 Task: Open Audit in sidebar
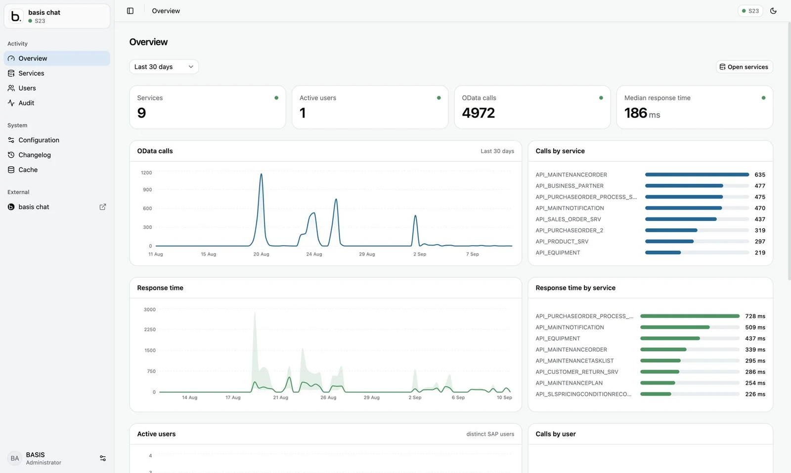tap(57, 103)
